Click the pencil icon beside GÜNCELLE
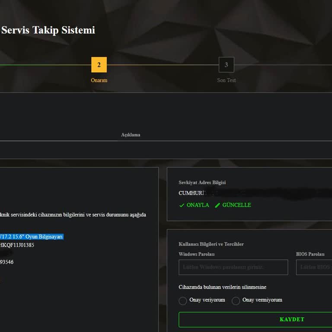 217,205
